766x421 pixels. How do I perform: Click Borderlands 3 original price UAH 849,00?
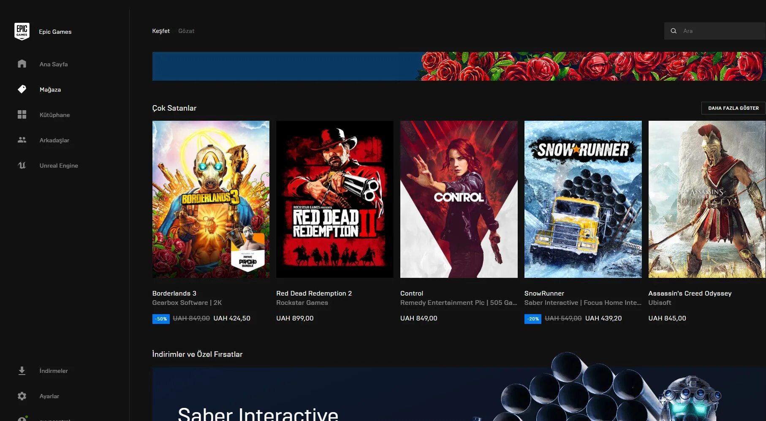tap(191, 318)
